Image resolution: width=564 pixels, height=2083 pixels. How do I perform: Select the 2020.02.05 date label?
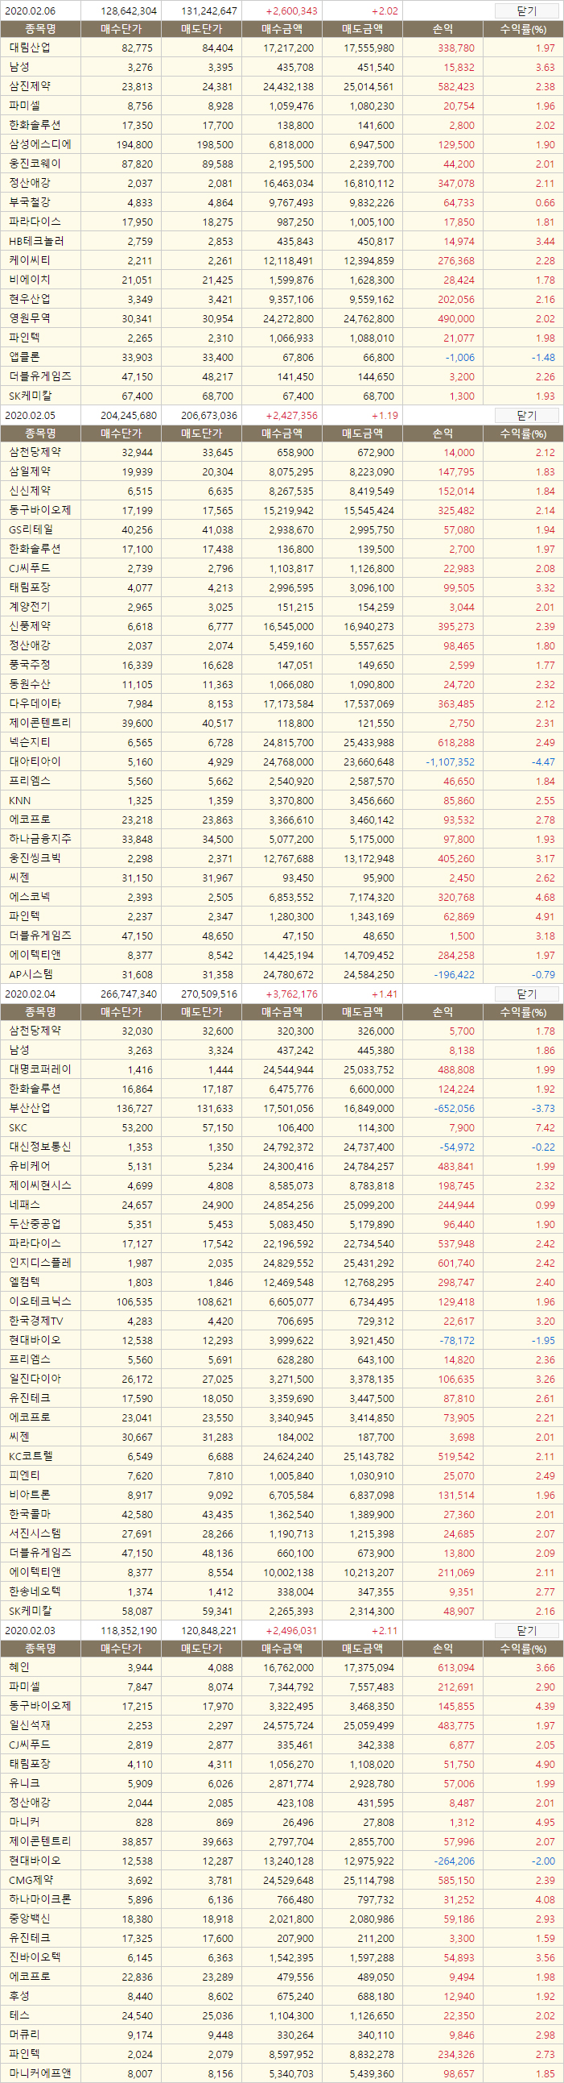30,416
